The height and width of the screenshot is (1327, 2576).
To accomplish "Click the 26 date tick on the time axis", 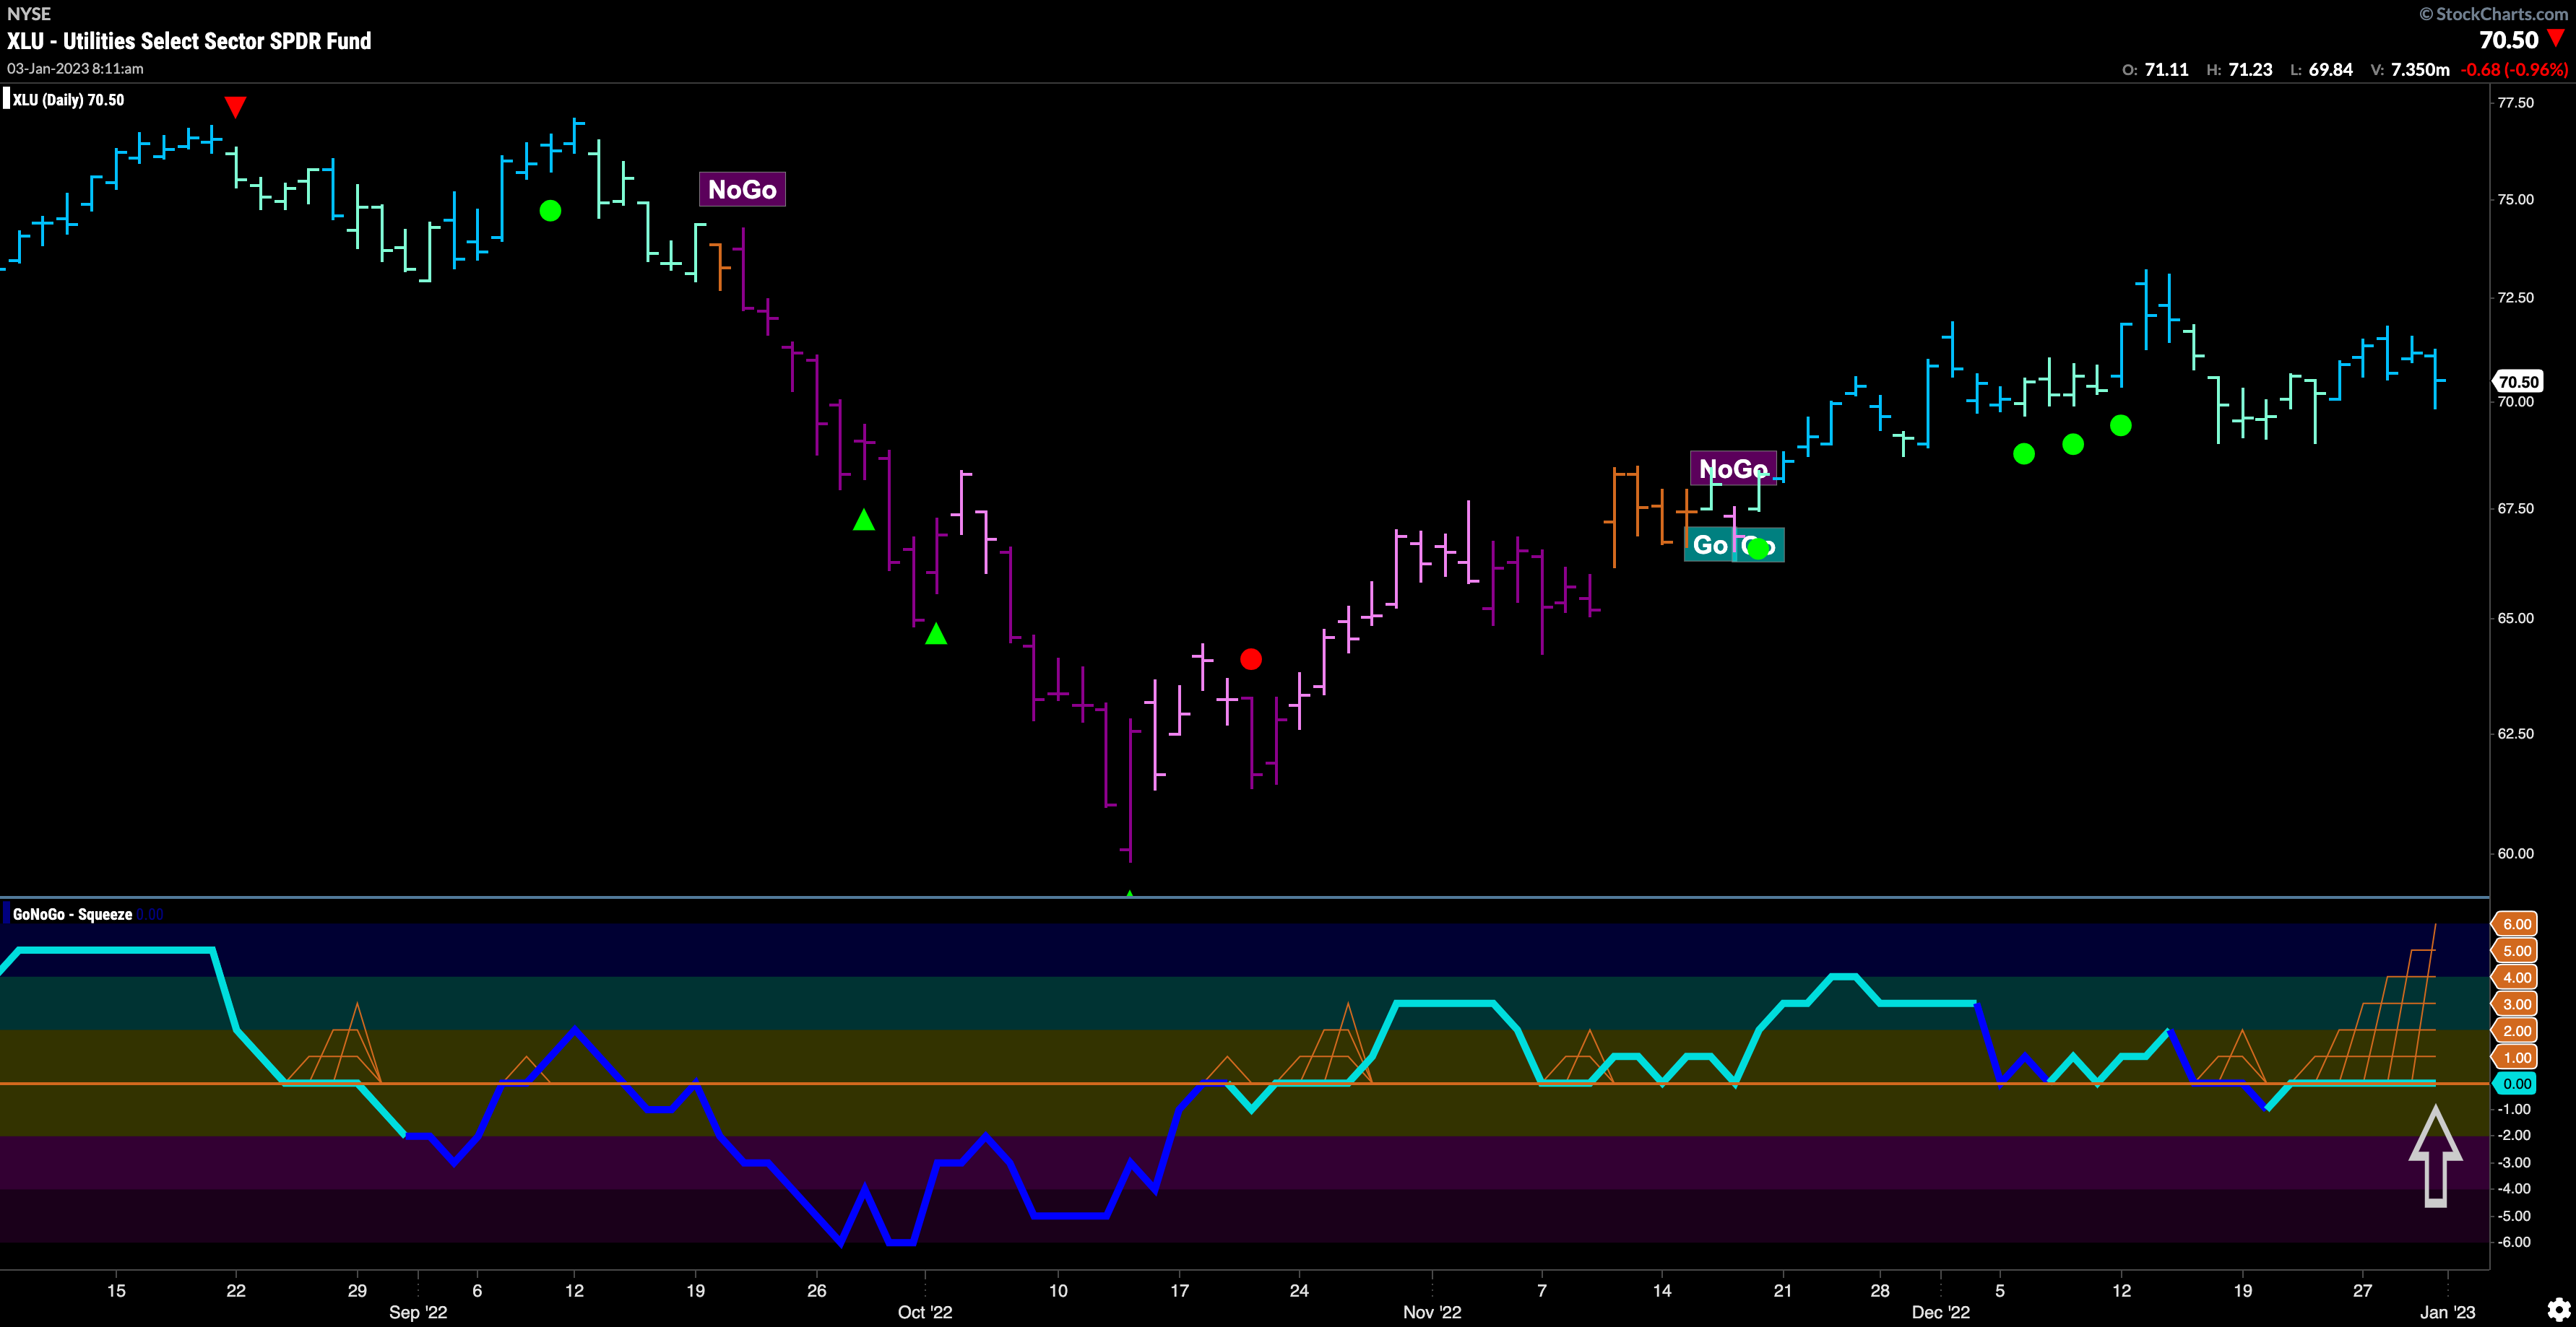I will point(817,1290).
